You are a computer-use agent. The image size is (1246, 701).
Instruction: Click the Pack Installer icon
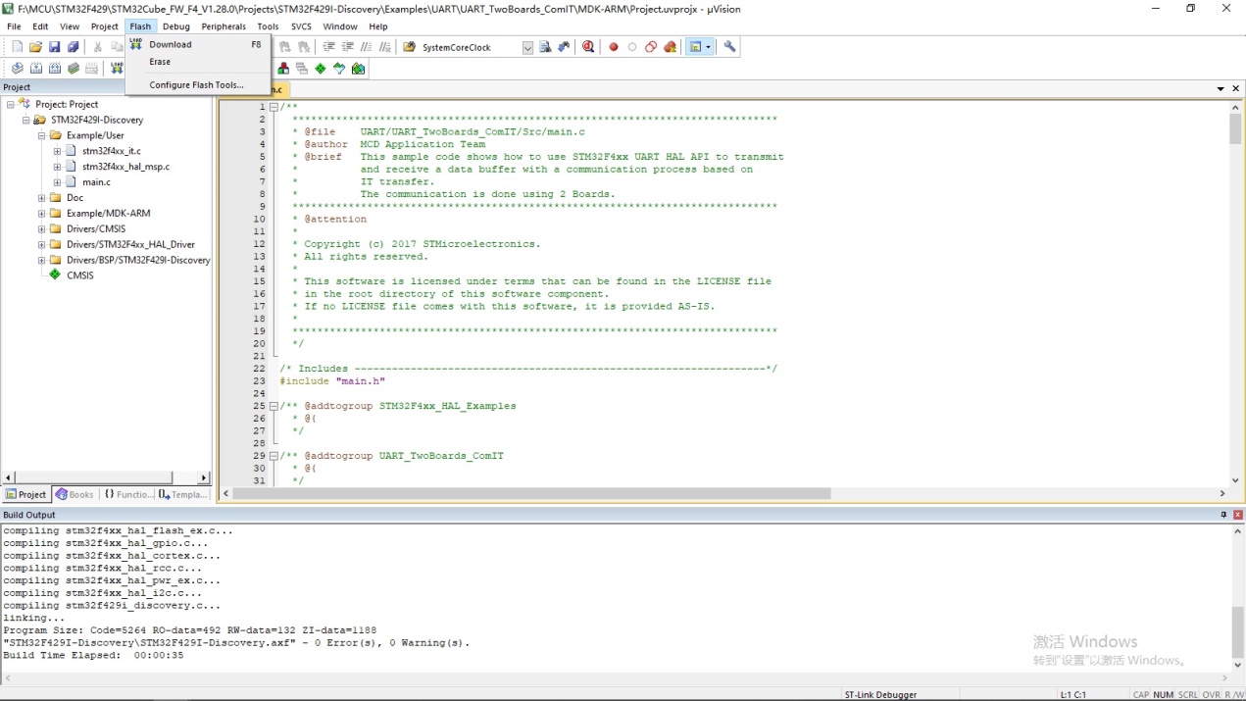[358, 69]
